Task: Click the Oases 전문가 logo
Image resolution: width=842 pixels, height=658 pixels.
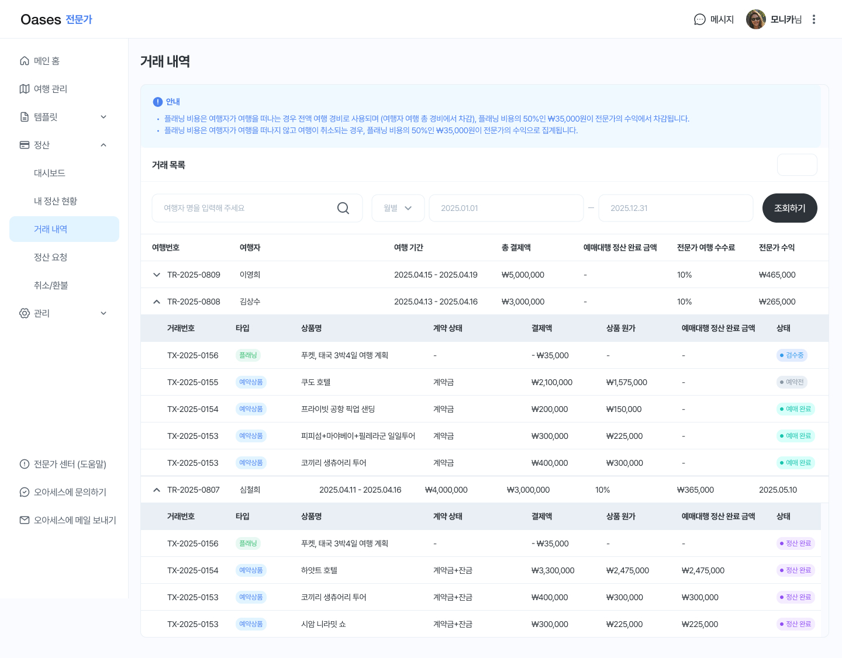Action: (x=56, y=19)
